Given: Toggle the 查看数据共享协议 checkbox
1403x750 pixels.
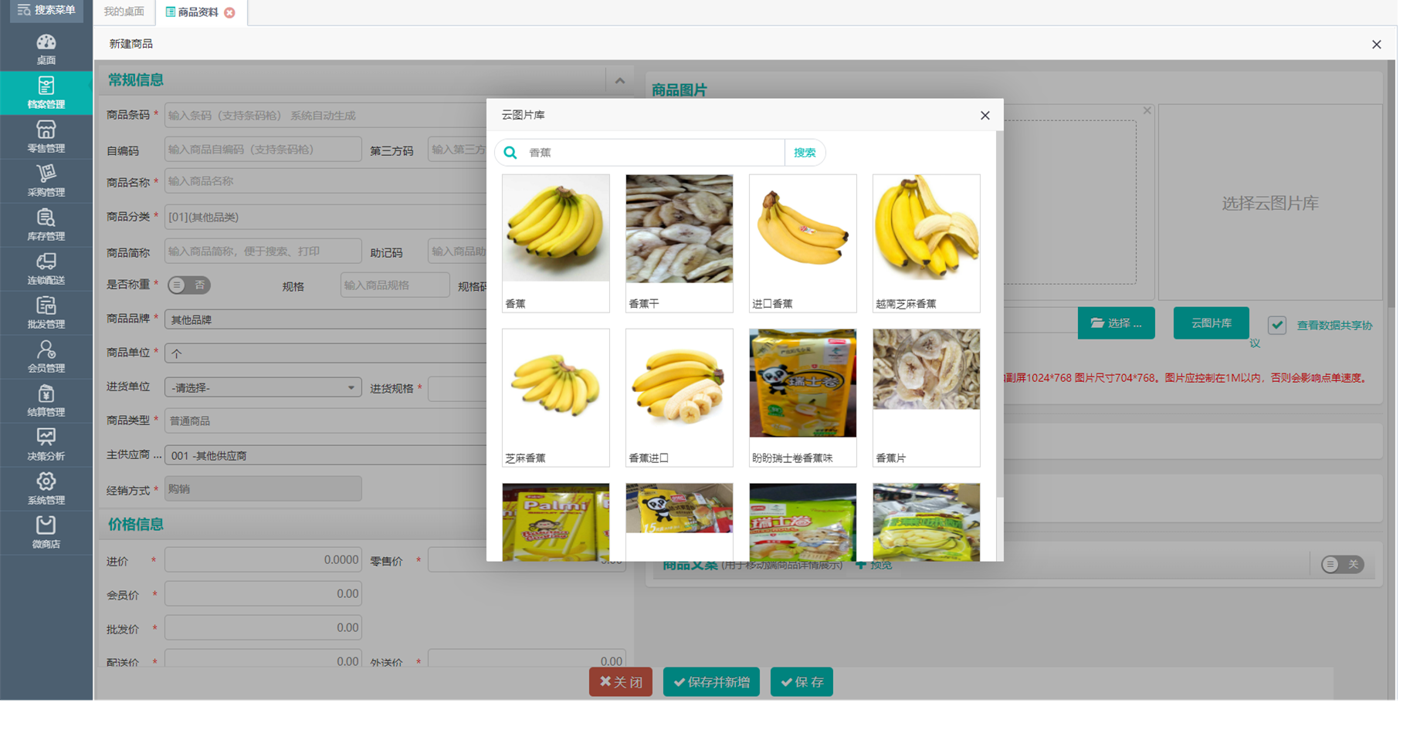Looking at the screenshot, I should (1277, 325).
